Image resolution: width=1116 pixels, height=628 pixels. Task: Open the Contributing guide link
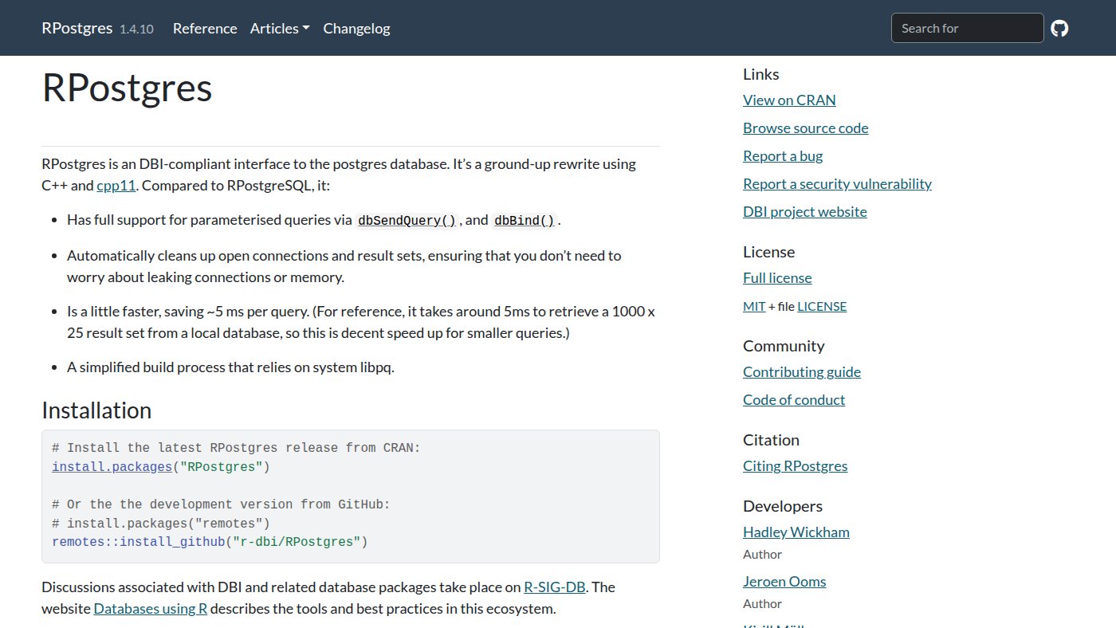[x=802, y=372]
